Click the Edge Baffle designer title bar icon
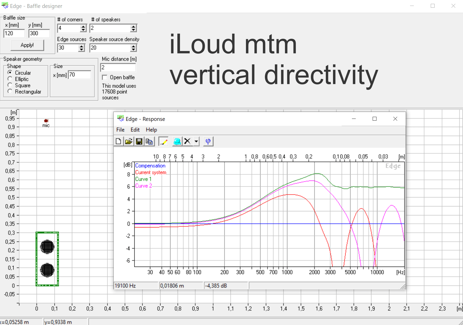This screenshot has width=463, height=325. 5,5
